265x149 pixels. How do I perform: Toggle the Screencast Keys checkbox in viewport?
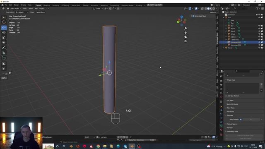click(x=193, y=16)
